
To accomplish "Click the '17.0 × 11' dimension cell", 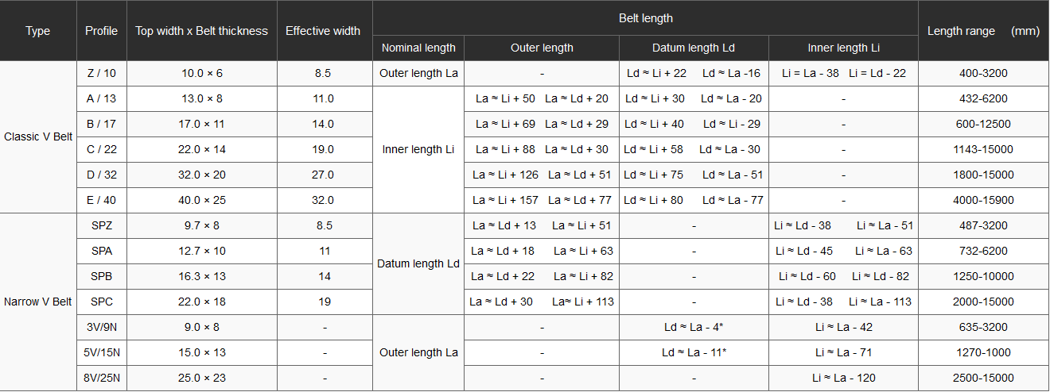I will pyautogui.click(x=202, y=124).
